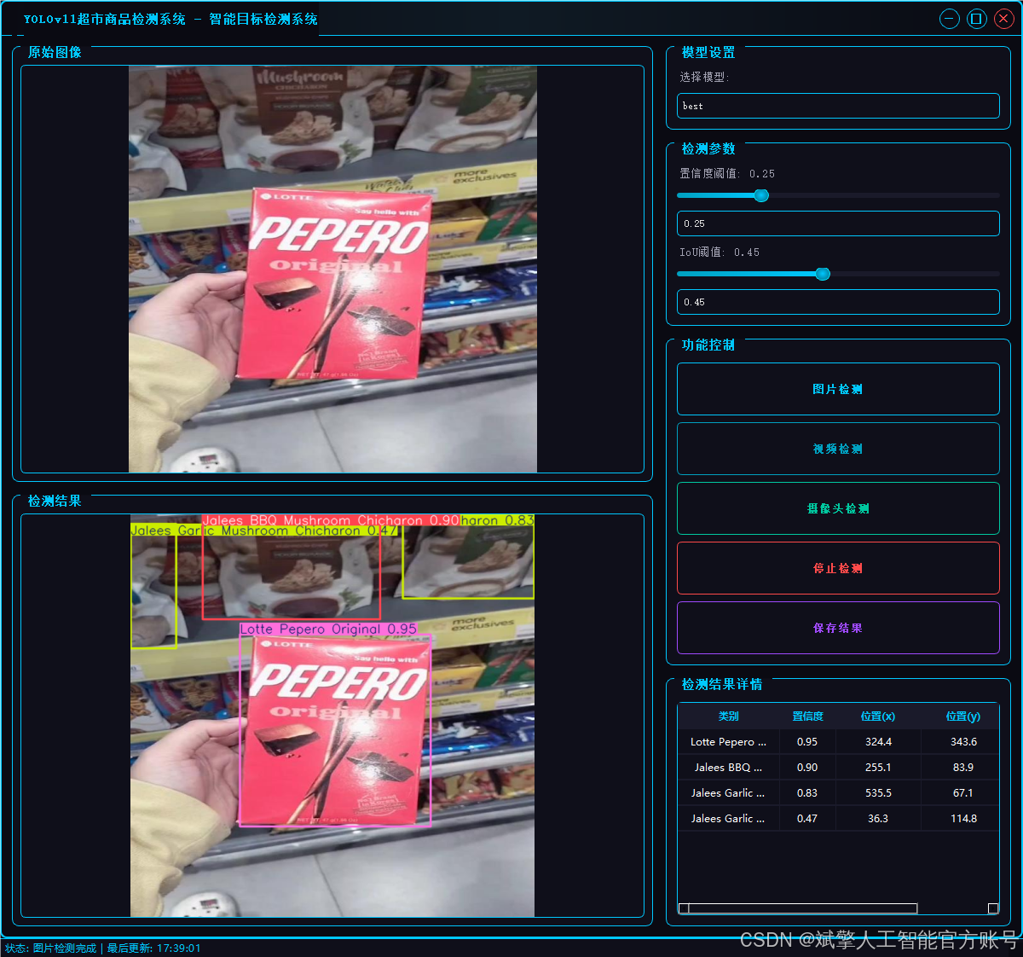Select the Lotte Pepero table row
The image size is (1023, 957).
(838, 742)
